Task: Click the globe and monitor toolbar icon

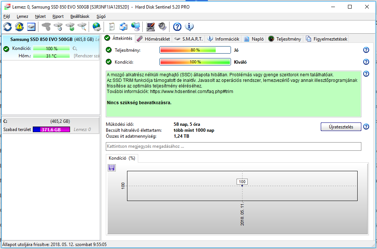Action: click(136, 27)
